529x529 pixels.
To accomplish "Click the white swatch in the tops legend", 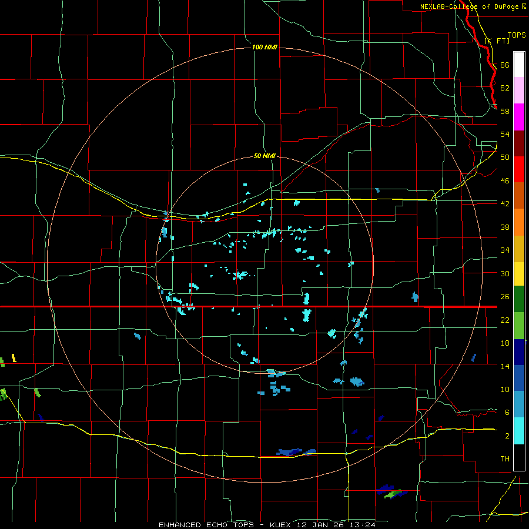I will pos(519,65).
